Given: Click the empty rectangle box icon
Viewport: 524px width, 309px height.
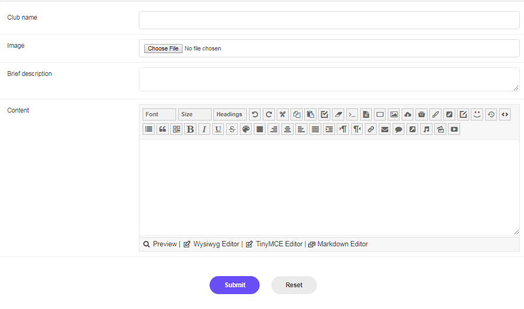Looking at the screenshot, I should click(380, 115).
